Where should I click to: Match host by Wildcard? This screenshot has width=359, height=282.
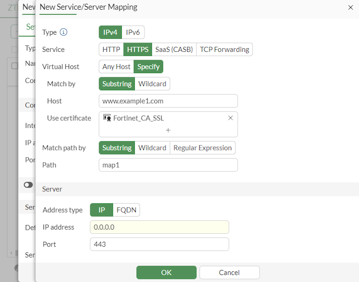[152, 84]
